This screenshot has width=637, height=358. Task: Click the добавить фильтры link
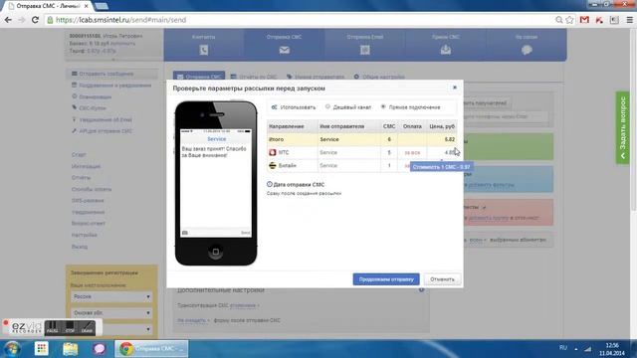491,185
